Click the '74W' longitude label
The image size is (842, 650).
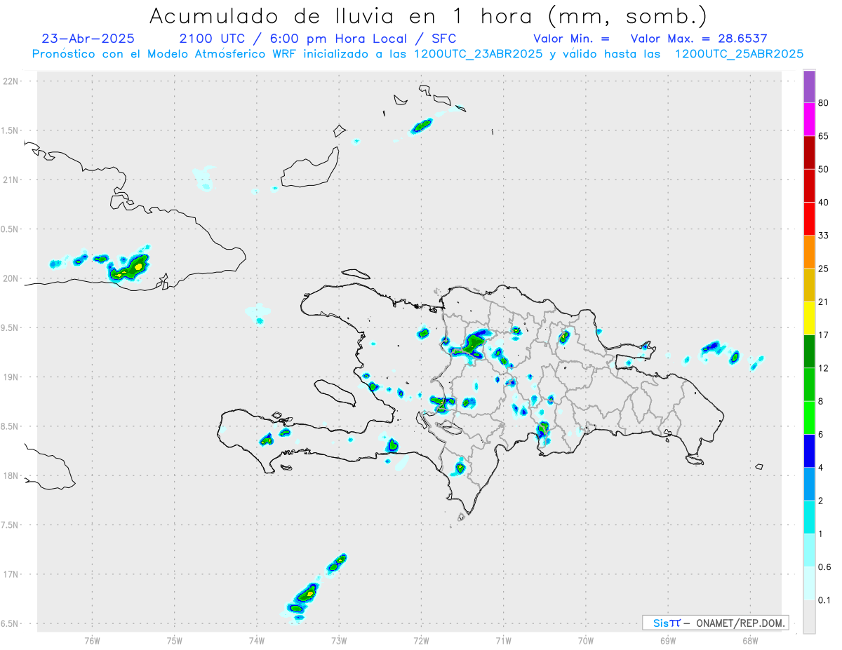[x=257, y=640]
